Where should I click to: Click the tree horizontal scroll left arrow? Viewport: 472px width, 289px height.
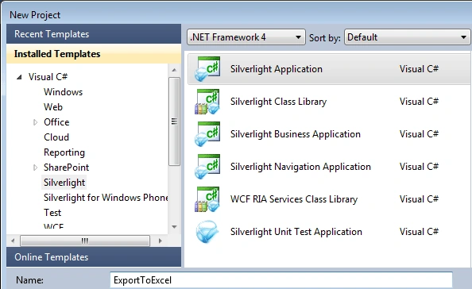[x=13, y=241]
